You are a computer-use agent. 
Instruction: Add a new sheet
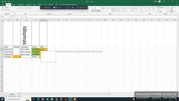(19, 94)
